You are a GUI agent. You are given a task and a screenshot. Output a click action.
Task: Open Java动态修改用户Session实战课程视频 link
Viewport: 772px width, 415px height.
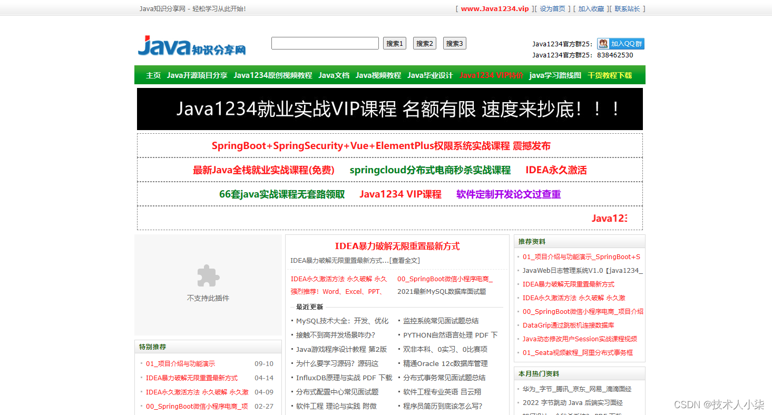[x=580, y=339]
